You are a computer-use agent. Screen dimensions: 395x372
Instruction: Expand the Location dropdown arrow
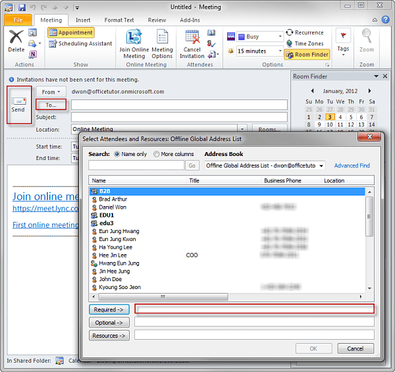[242, 129]
